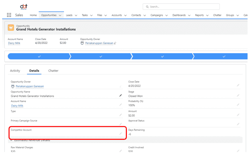
Task: Edit the Account Name field pencil icon
Action: [x=121, y=105]
